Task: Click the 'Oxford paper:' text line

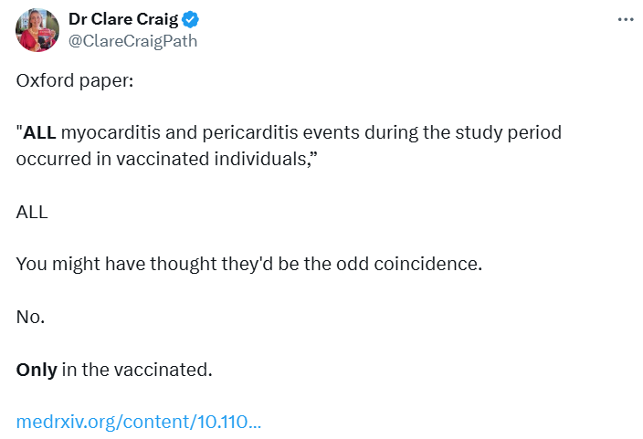Action: coord(75,80)
